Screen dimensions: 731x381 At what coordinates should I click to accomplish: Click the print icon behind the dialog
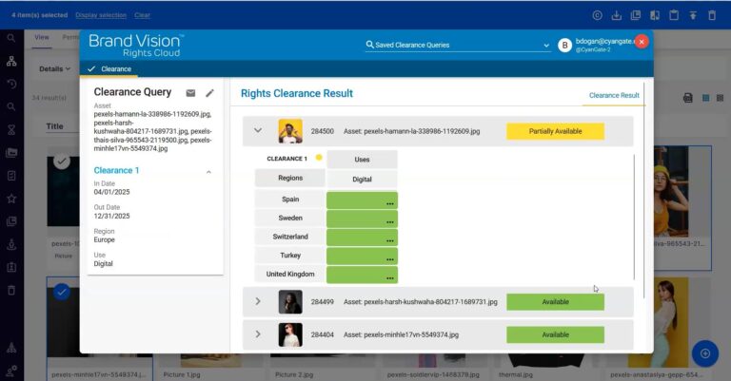coord(687,98)
